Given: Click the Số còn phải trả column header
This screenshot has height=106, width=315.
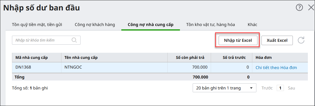Looking at the screenshot, I should 190,57.
